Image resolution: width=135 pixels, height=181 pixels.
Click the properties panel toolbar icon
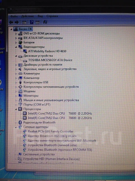(x=37, y=22)
